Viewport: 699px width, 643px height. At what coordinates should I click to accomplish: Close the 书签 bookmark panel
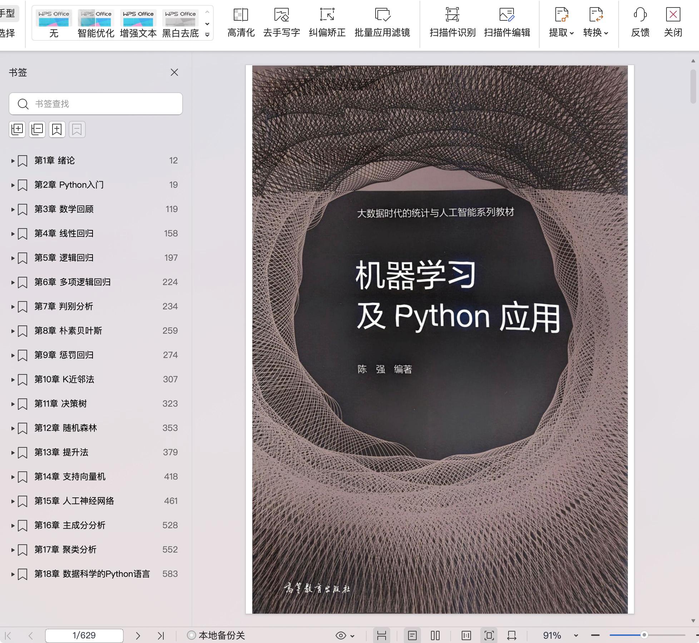[174, 72]
